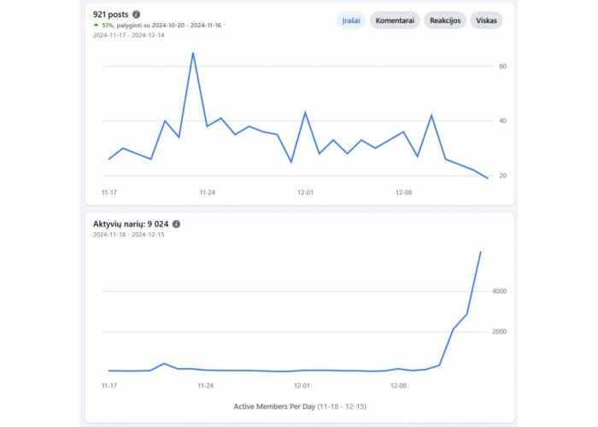Click the 11-24 date label on posts chart
This screenshot has width=598, height=427.
(x=207, y=193)
